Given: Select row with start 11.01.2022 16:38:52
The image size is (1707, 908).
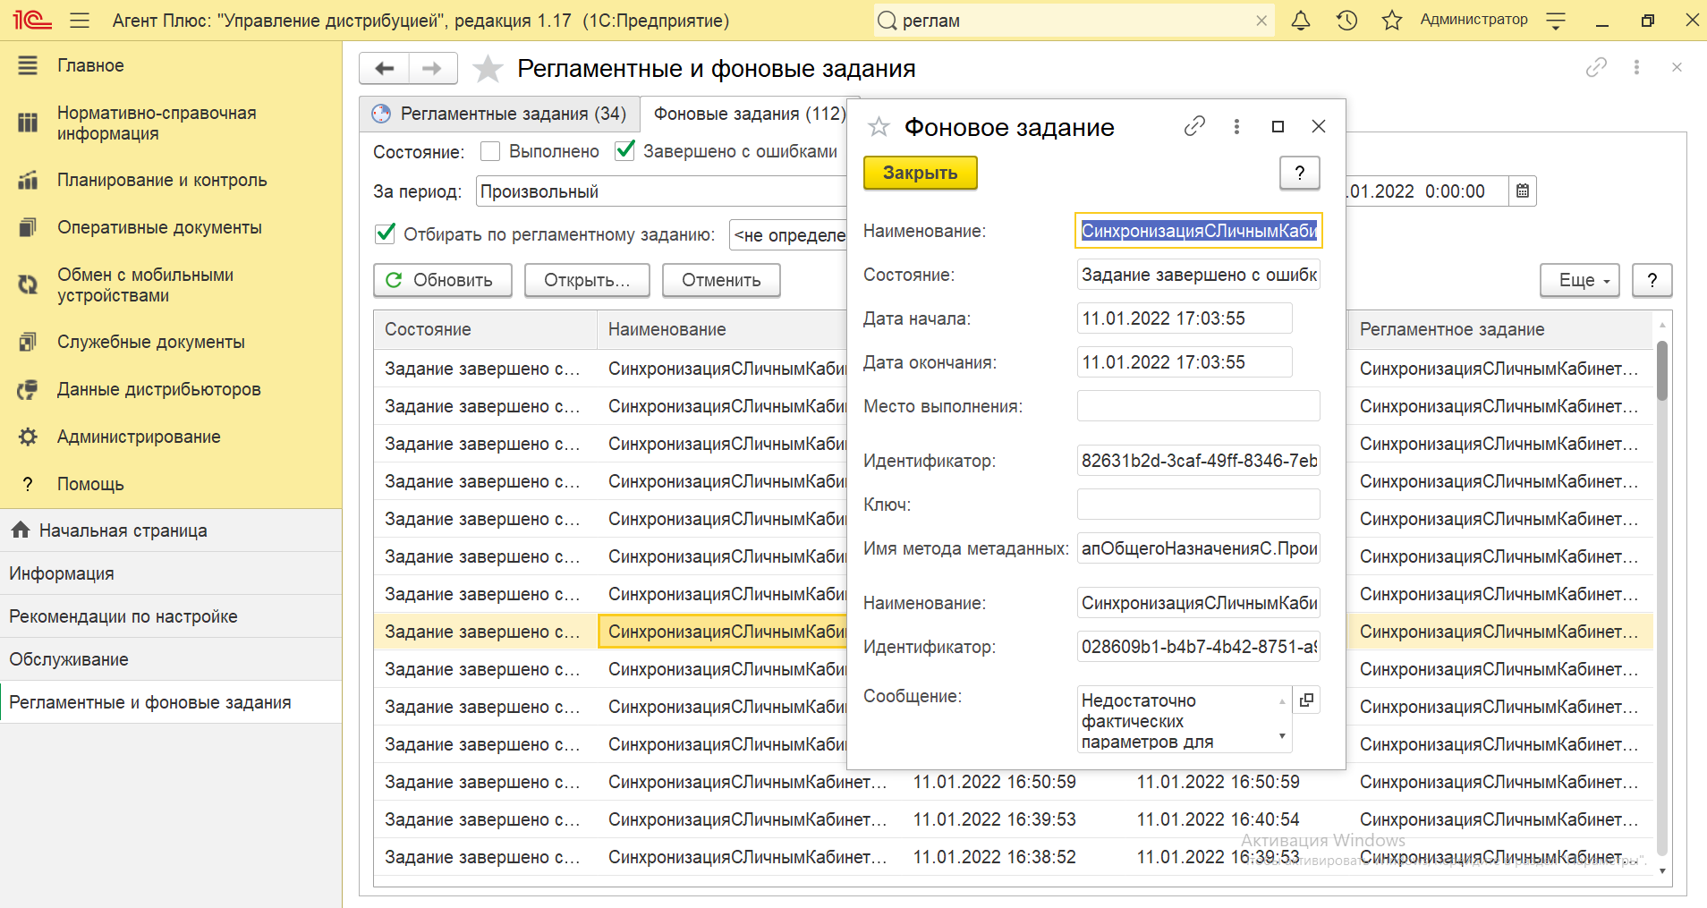Looking at the screenshot, I should [1013, 857].
